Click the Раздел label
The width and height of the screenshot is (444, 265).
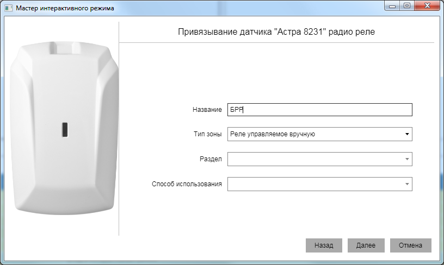coord(211,159)
